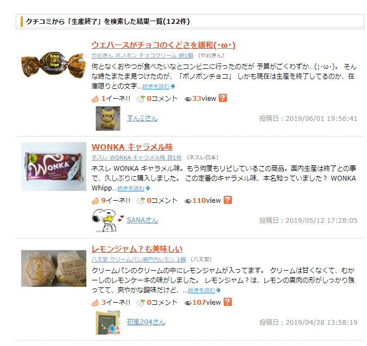
Task: Click the thumbs-up icon on the Bonobon review
Action: pyautogui.click(x=95, y=99)
